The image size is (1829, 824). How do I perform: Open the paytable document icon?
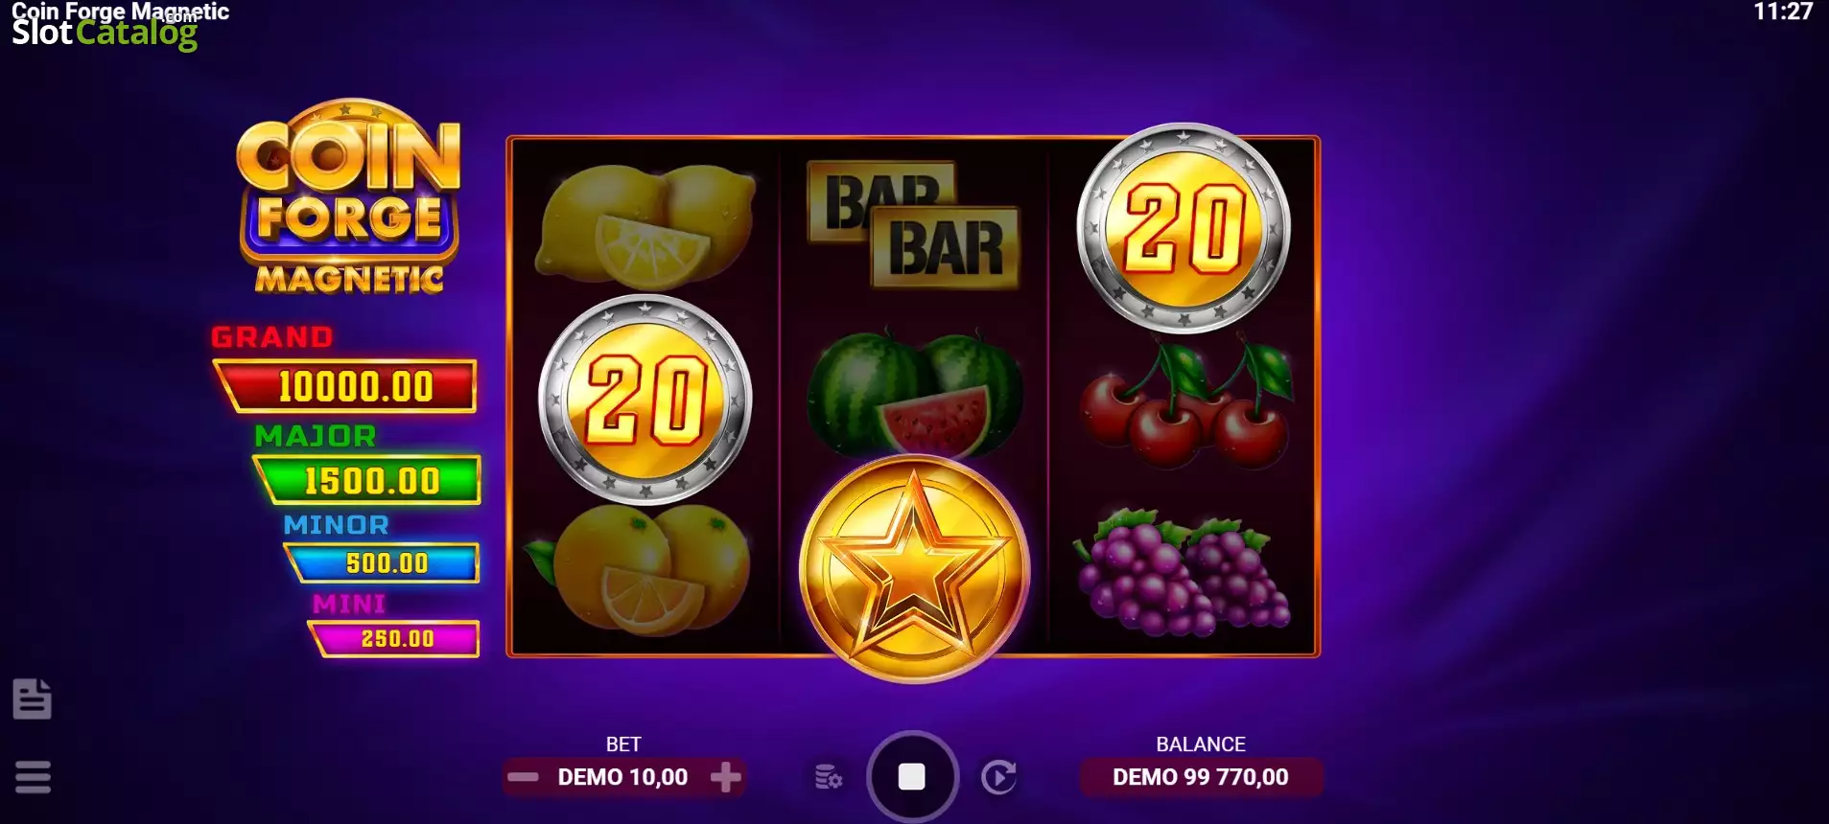click(32, 698)
